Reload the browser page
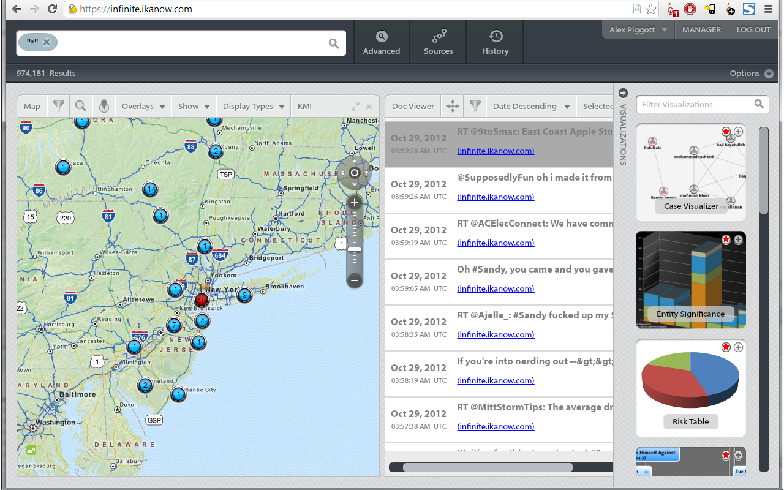The width and height of the screenshot is (784, 490). point(53,9)
